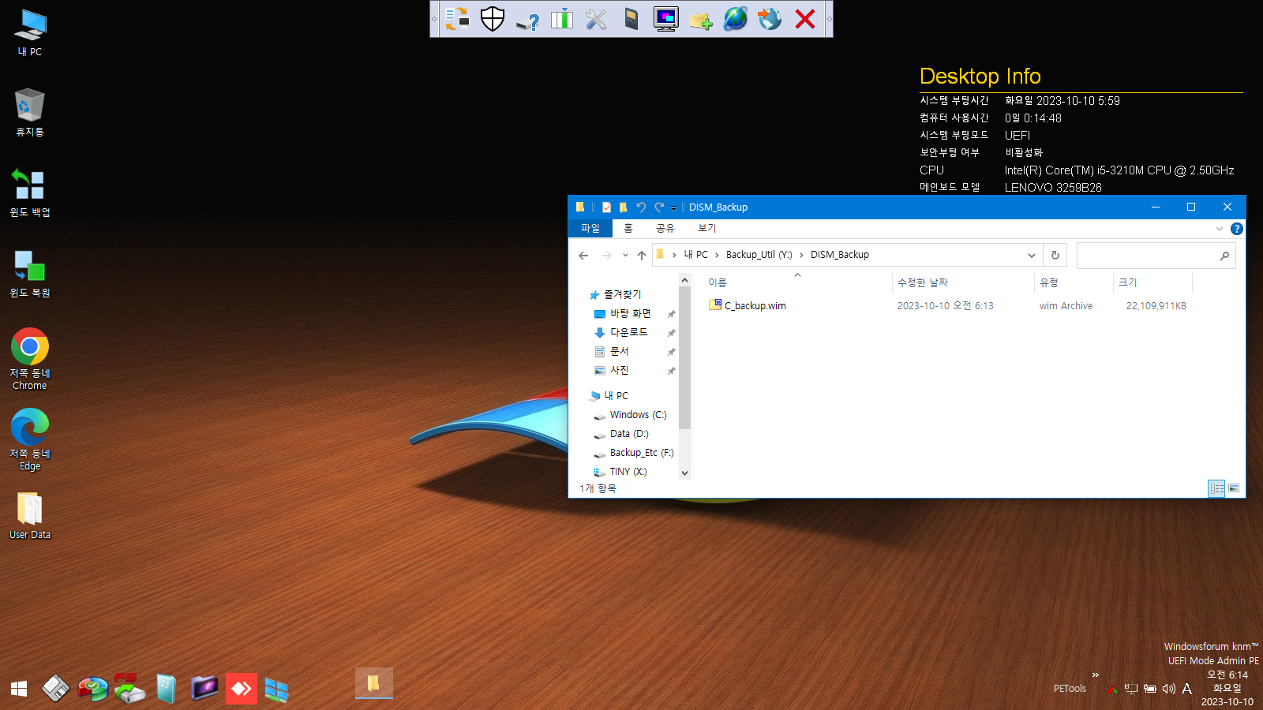
Task: Go up one folder level
Action: point(642,255)
